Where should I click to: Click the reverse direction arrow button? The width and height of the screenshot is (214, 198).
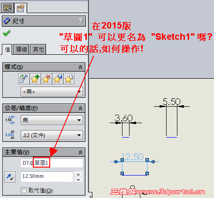(x=10, y=177)
